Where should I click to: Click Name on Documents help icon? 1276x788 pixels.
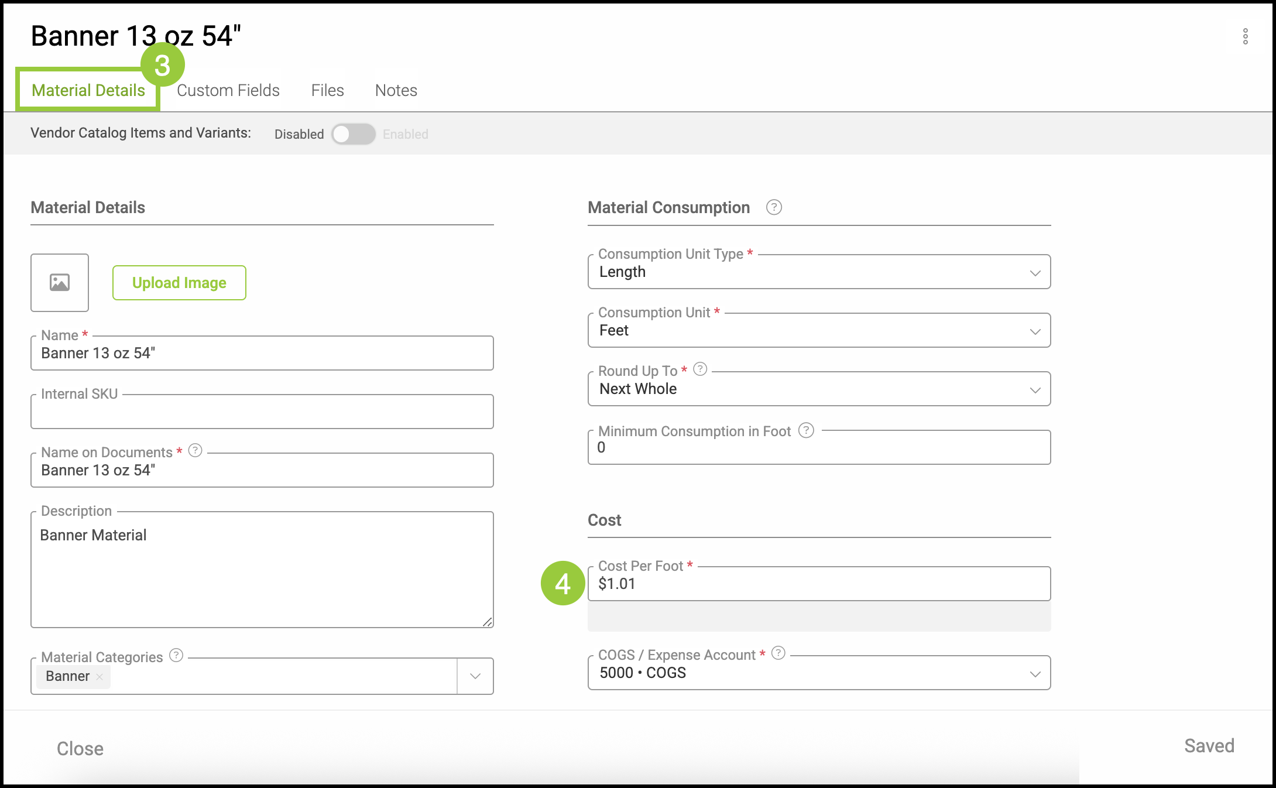point(195,451)
